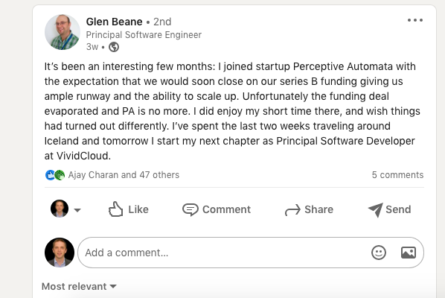Expand the react-as identity dropdown arrow

pyautogui.click(x=77, y=210)
